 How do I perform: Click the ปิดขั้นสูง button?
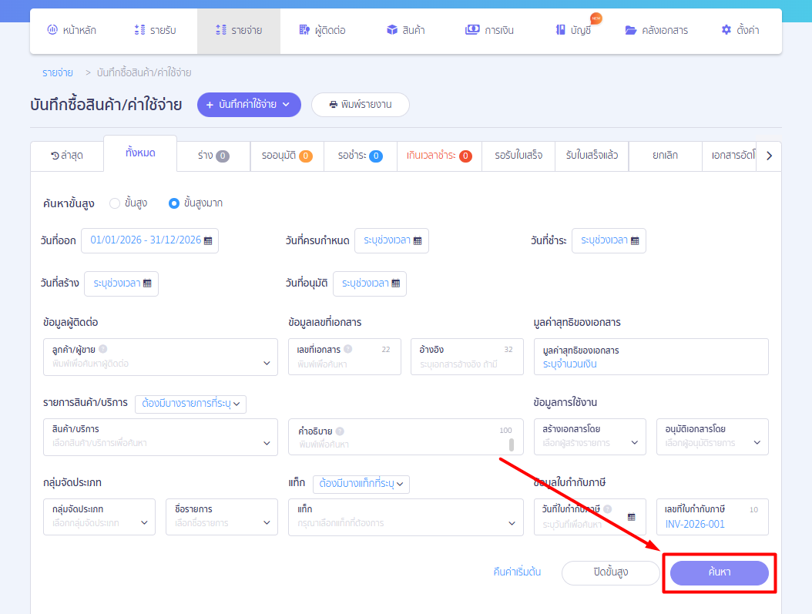[x=611, y=572]
